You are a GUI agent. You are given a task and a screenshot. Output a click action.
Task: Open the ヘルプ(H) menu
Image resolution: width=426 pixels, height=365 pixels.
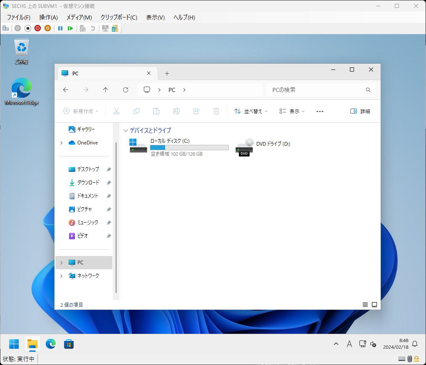coord(184,17)
